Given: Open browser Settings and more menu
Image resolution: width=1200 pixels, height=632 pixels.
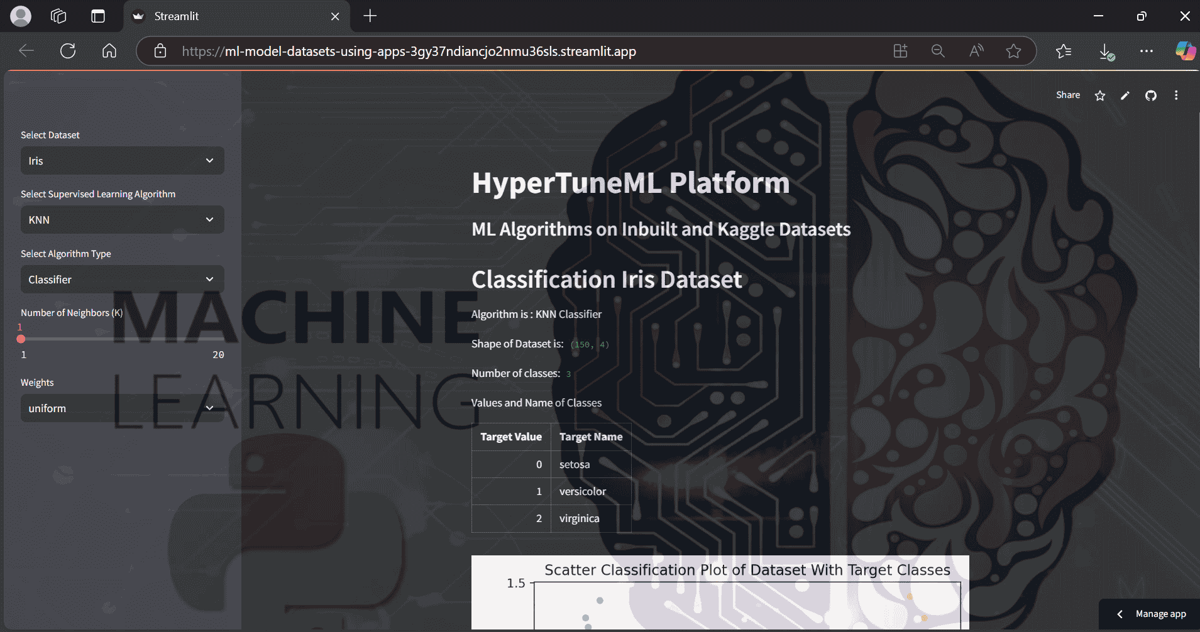Looking at the screenshot, I should pos(1147,51).
